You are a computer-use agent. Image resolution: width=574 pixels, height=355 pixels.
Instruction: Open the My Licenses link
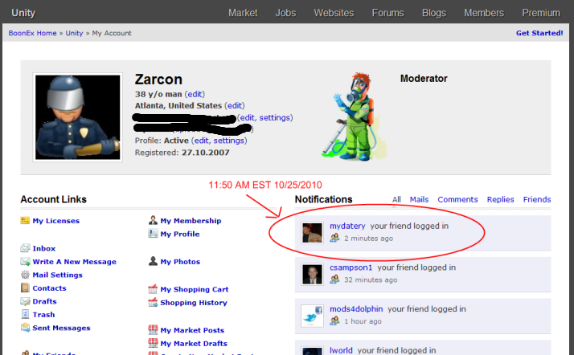click(56, 221)
